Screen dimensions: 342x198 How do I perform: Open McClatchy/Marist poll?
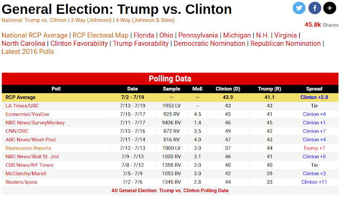coord(26,174)
